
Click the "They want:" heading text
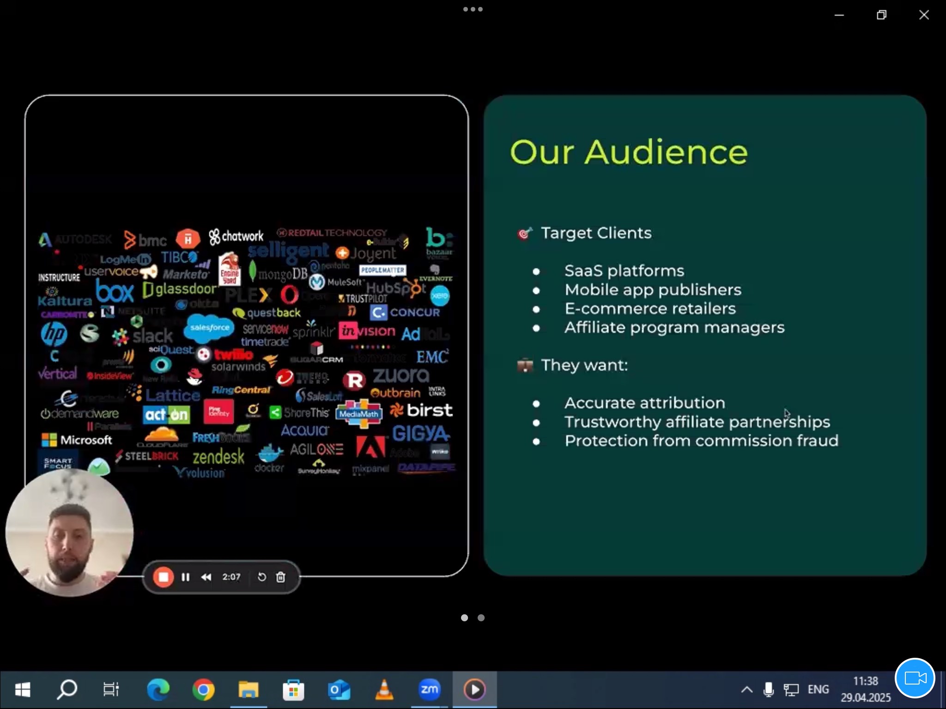tap(584, 365)
